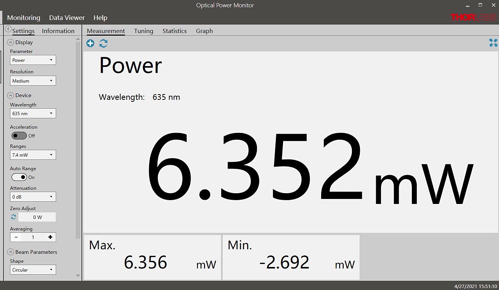Open the Data Viewer menu
Viewport: 499px width, 290px height.
pyautogui.click(x=67, y=18)
